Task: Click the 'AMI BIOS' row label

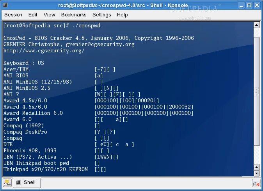Action: 16,75
